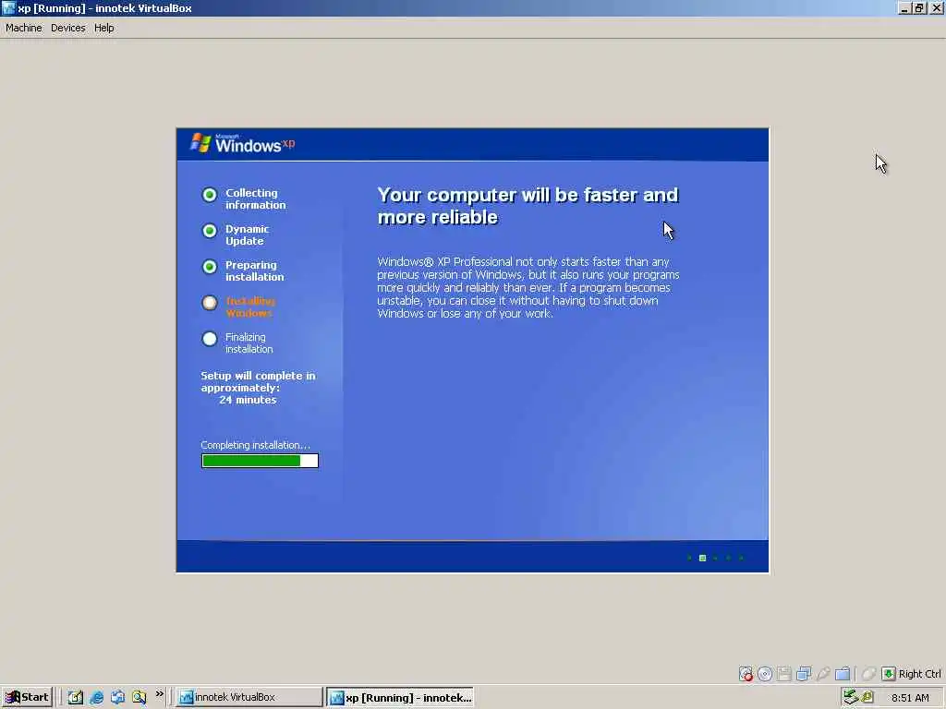This screenshot has height=709, width=946.
Task: Click the hard disk activity status icon
Action: 746,674
